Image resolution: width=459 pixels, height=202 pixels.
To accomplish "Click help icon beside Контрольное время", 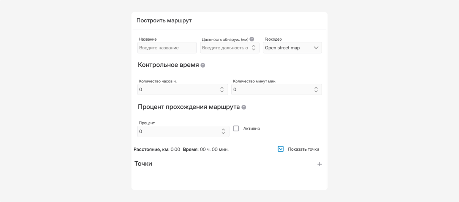I will click(203, 65).
